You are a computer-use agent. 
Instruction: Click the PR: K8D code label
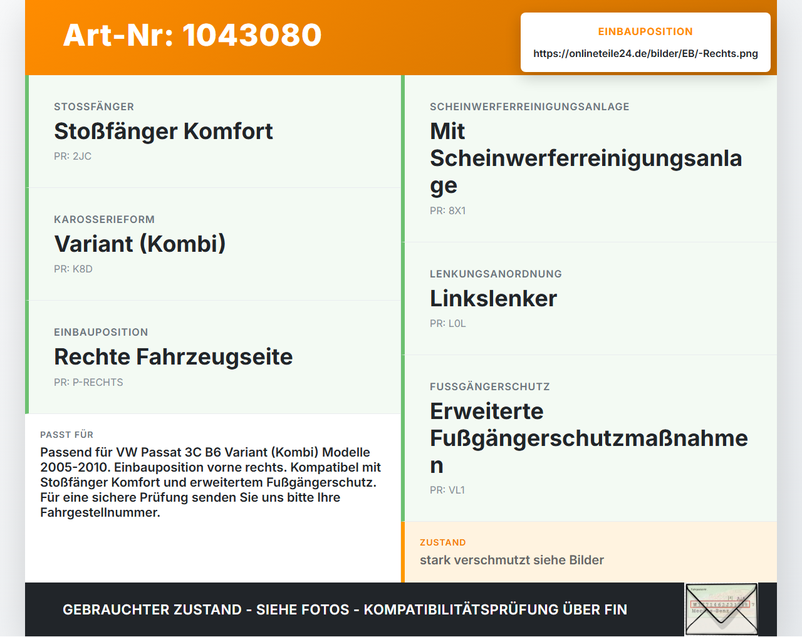73,269
